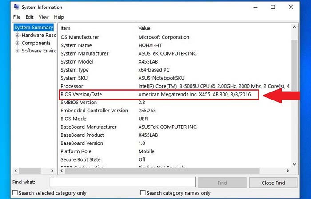Click left arrow of tree pane horizontal scrollbar

tap(16, 171)
